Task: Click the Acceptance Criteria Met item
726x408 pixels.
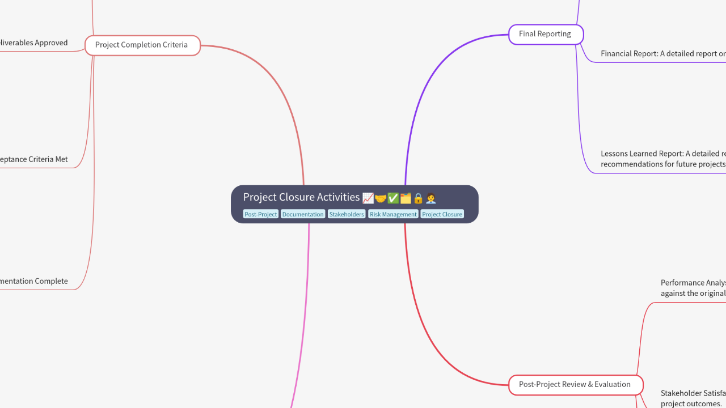Action: pyautogui.click(x=34, y=159)
